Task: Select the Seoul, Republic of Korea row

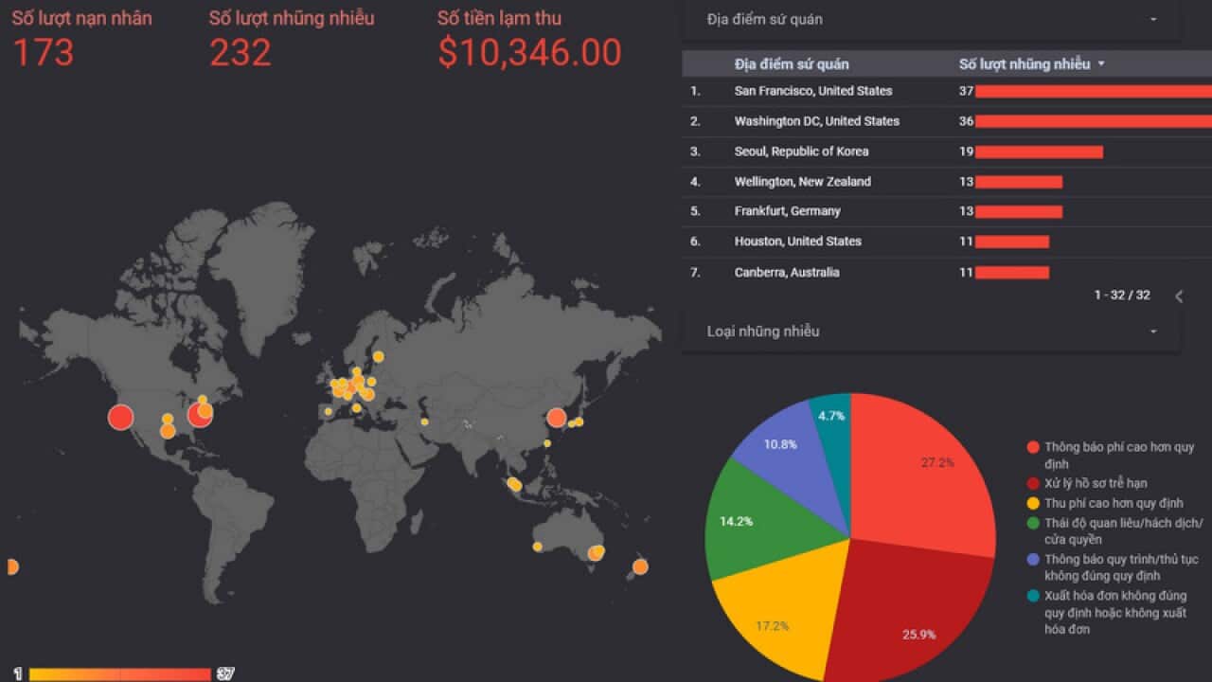Action: 801,152
